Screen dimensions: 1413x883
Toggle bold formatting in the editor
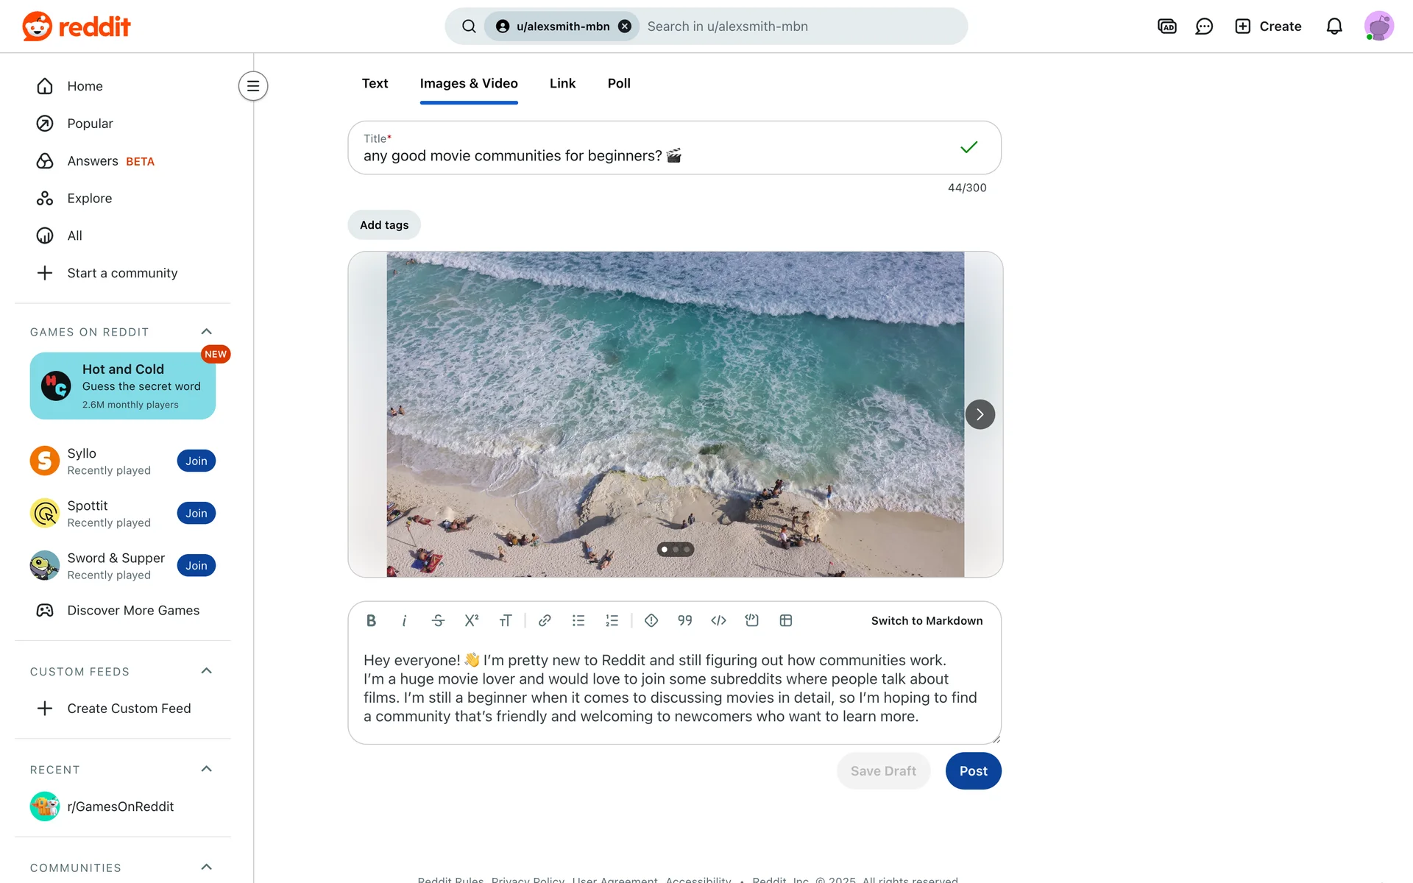[372, 620]
